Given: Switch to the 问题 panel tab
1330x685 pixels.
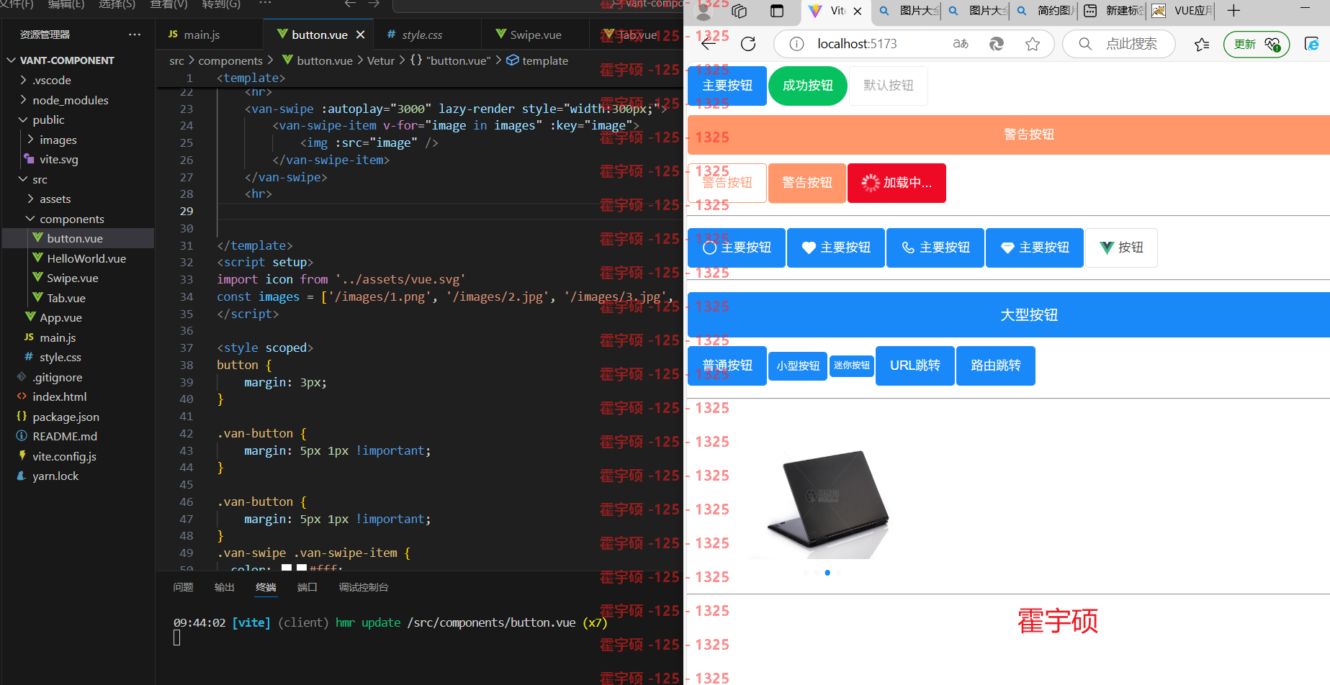Looking at the screenshot, I should (x=183, y=587).
